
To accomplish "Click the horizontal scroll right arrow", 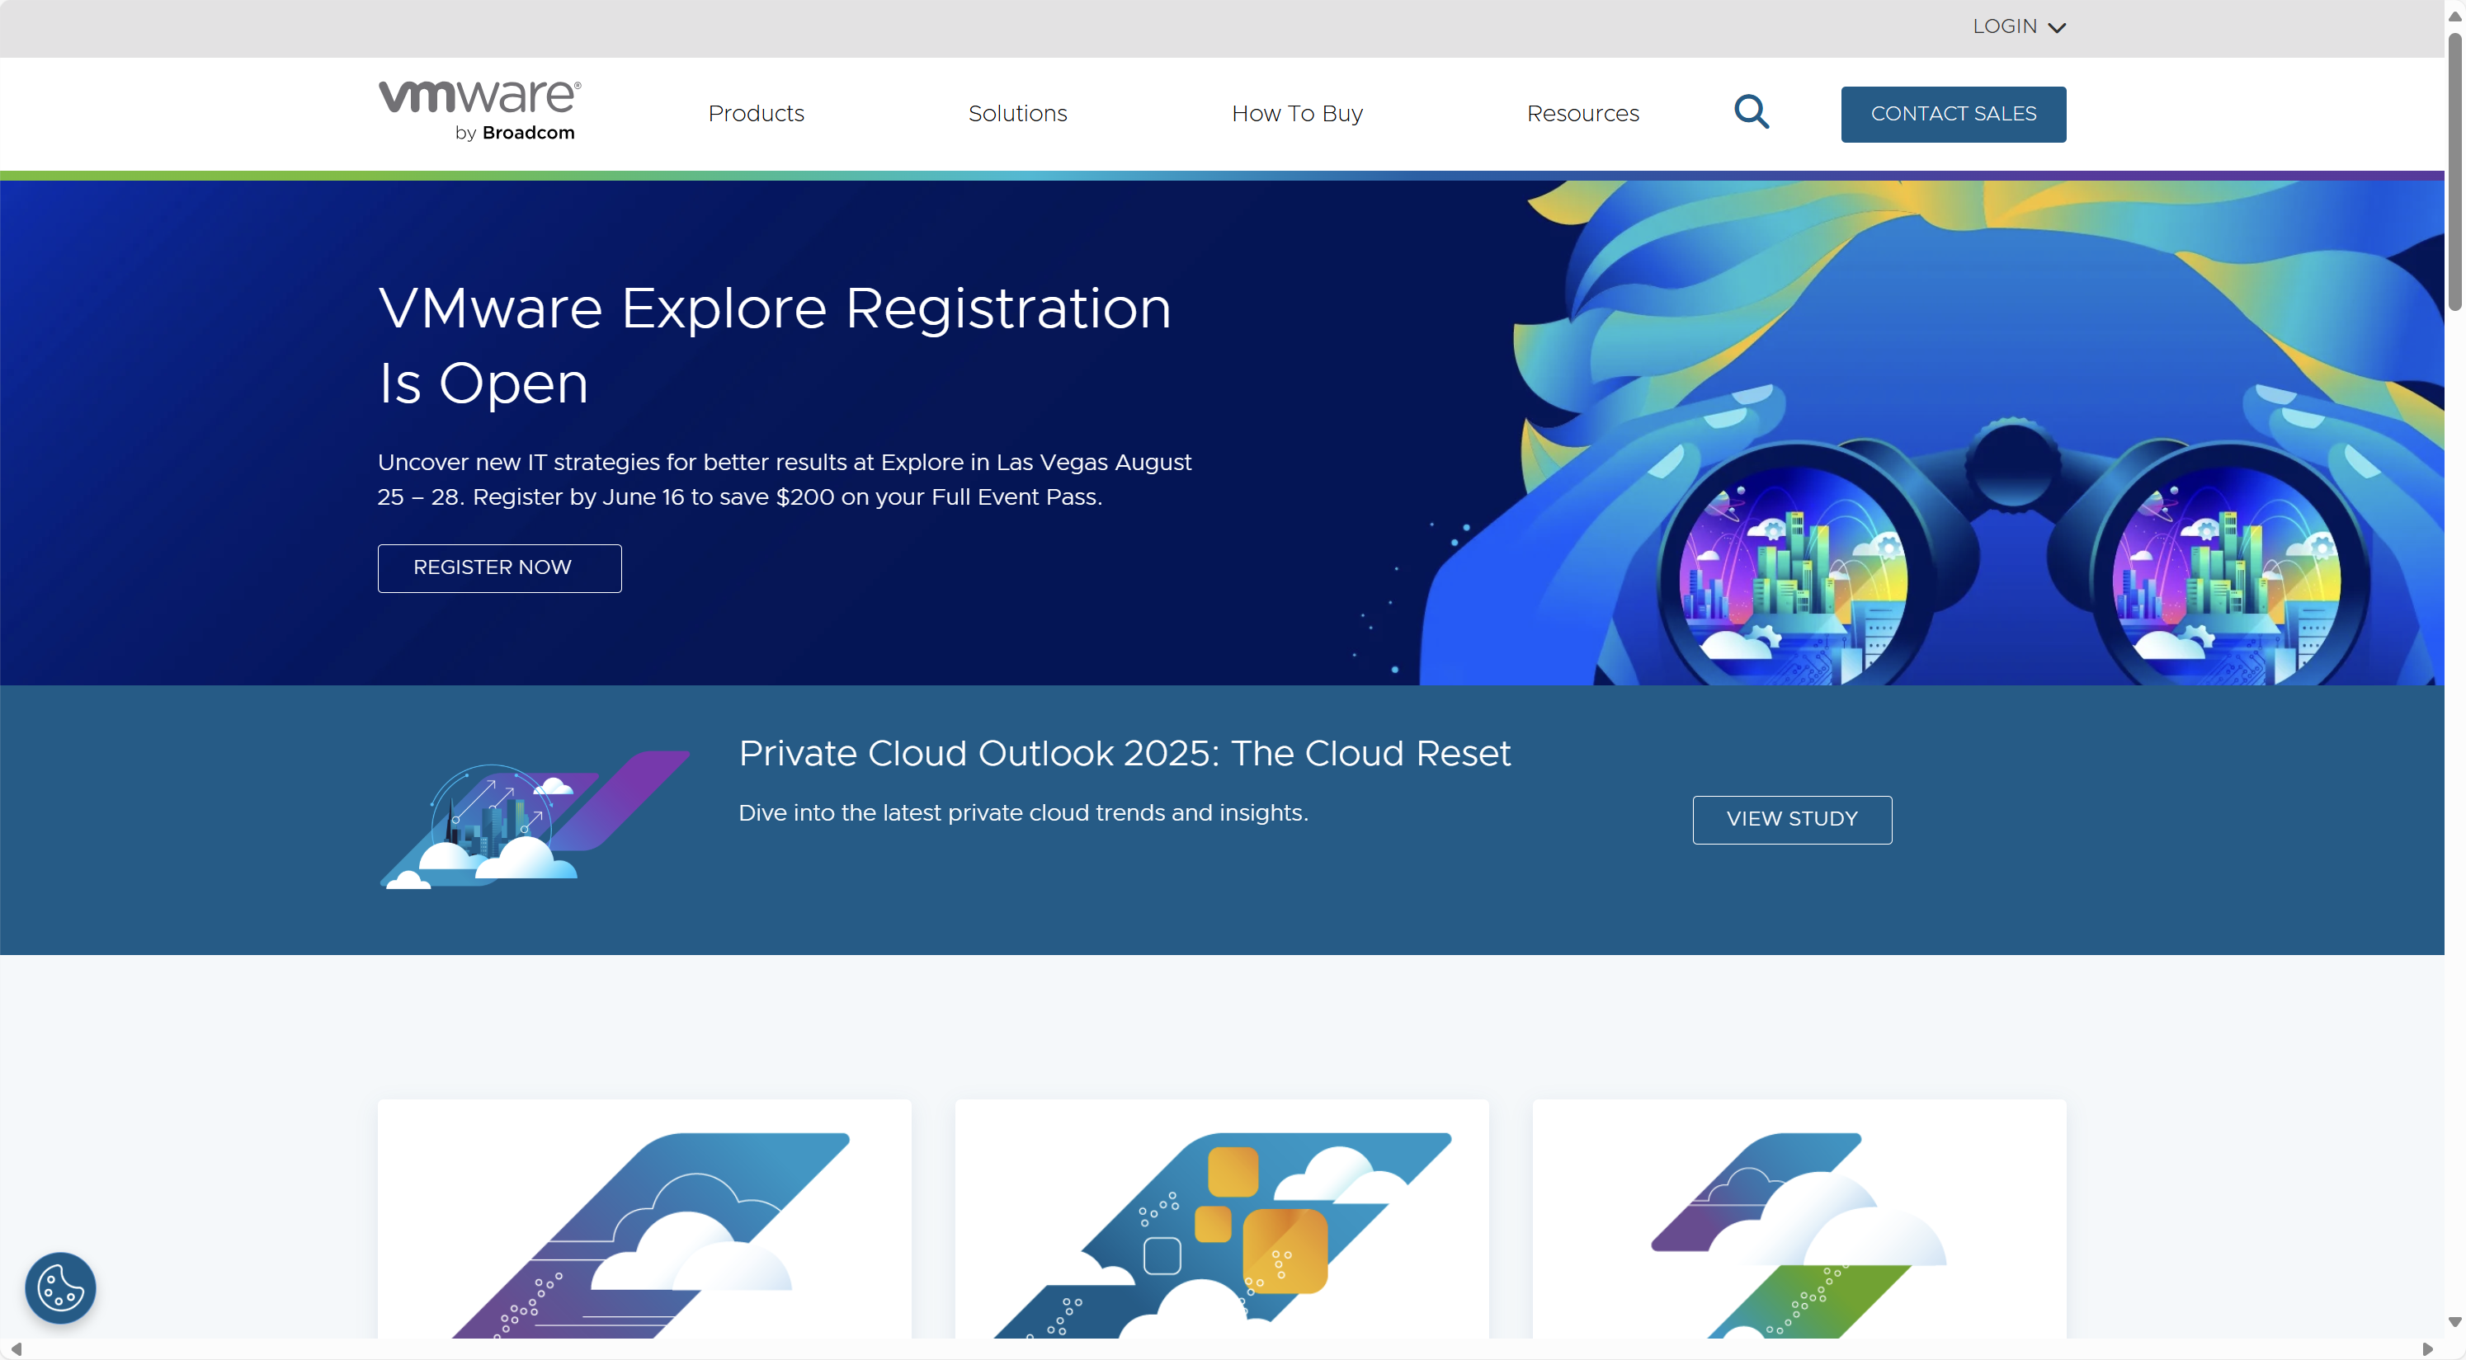I will tap(2428, 1349).
